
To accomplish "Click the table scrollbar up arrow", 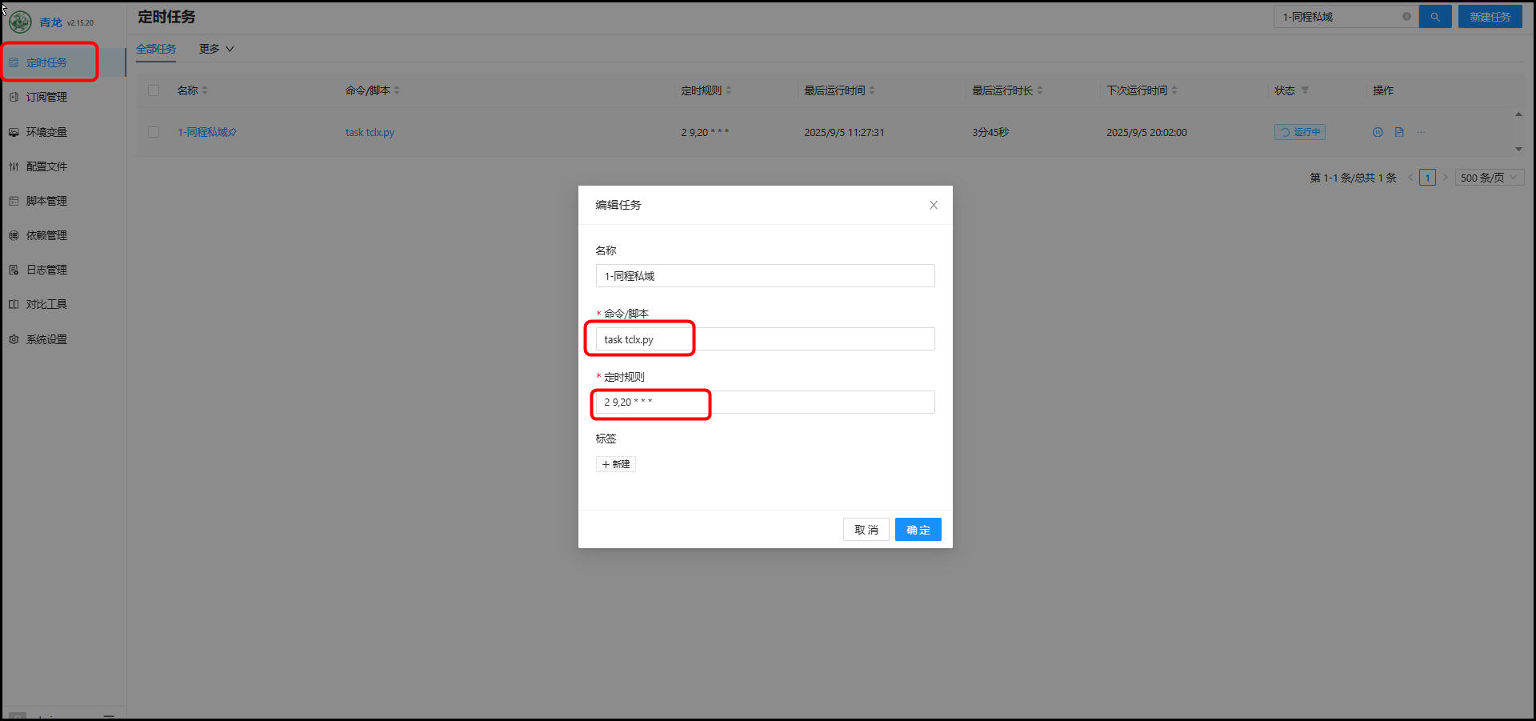I will click(x=1518, y=114).
